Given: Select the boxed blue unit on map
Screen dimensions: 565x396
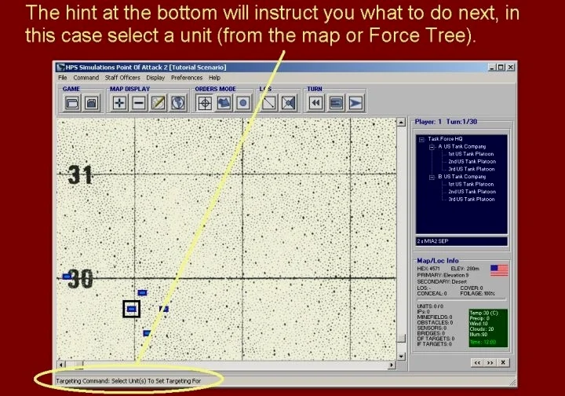Looking at the screenshot, I should [x=132, y=309].
